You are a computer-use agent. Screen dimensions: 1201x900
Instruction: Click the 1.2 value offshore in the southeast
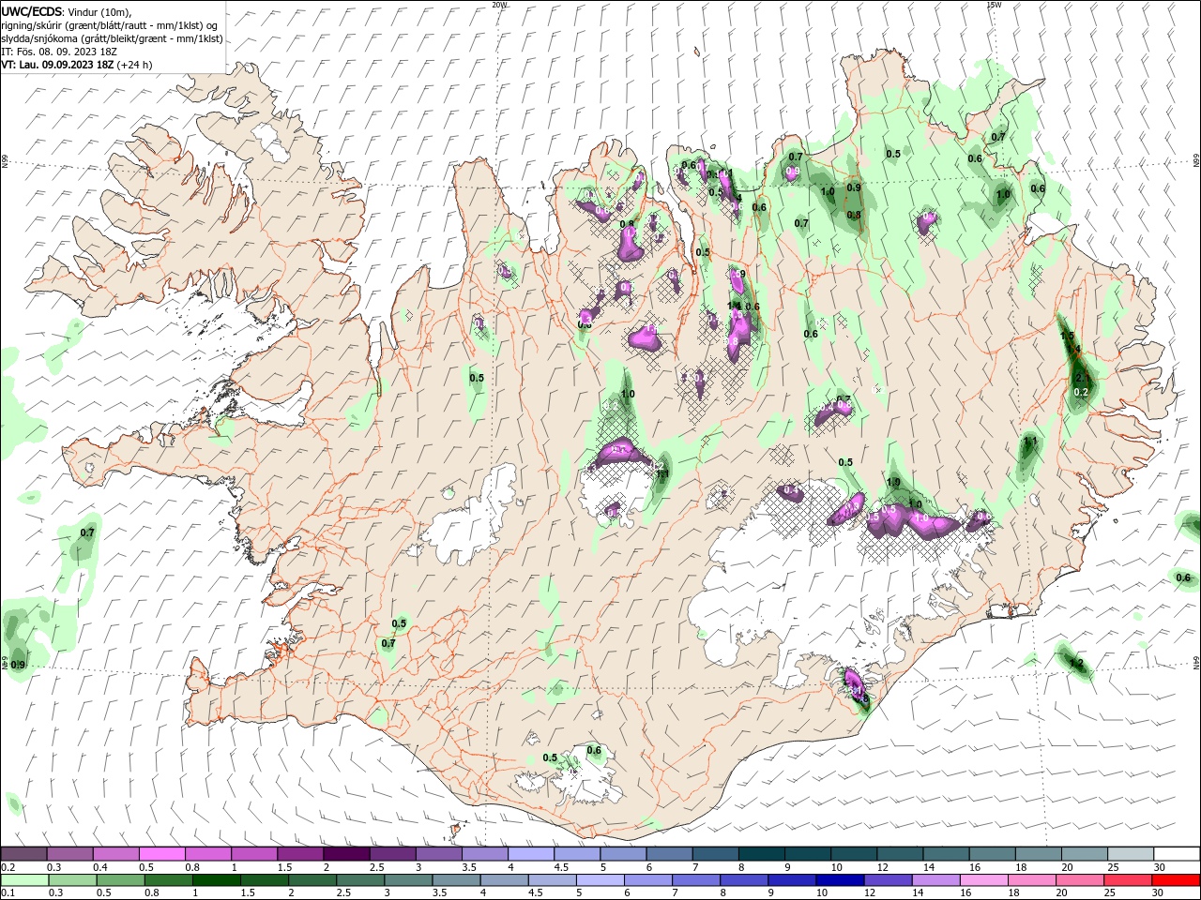click(x=1076, y=664)
